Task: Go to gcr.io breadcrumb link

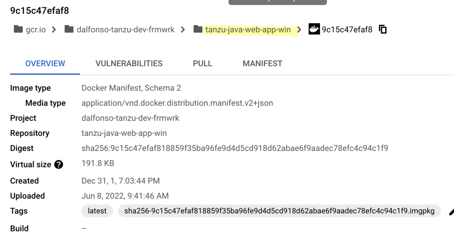Action: [x=36, y=30]
